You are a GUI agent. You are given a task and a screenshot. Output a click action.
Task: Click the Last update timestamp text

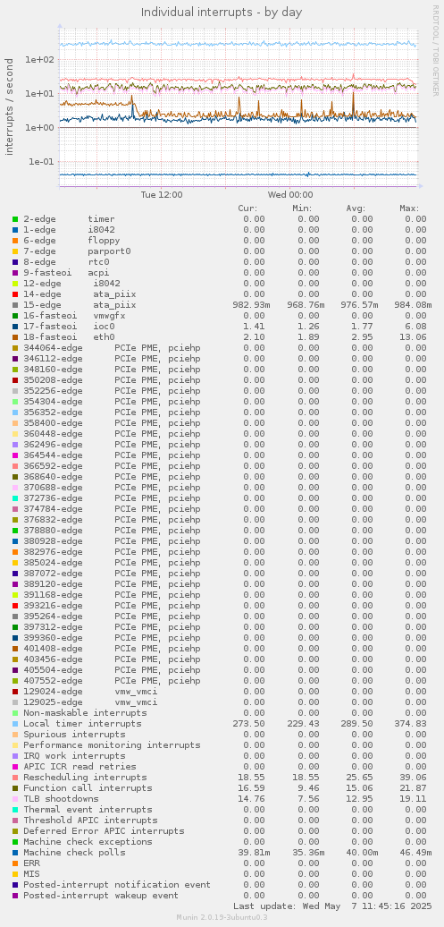point(331,906)
